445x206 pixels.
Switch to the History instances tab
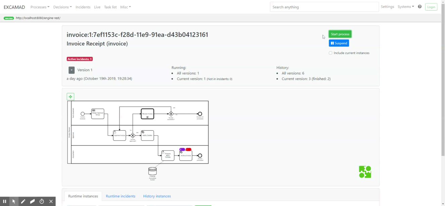[x=157, y=196]
